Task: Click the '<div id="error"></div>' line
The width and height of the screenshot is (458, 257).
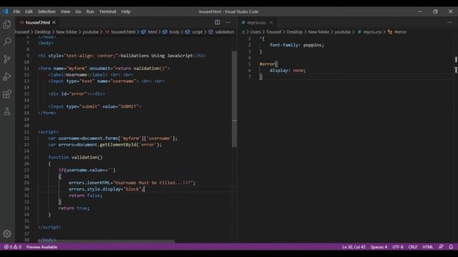Action: [x=77, y=94]
